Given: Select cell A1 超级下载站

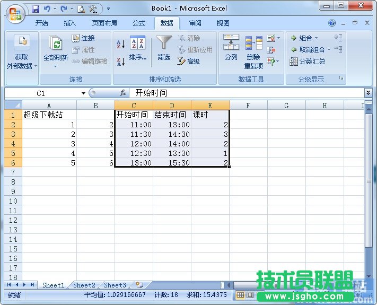Looking at the screenshot, I should coord(49,115).
